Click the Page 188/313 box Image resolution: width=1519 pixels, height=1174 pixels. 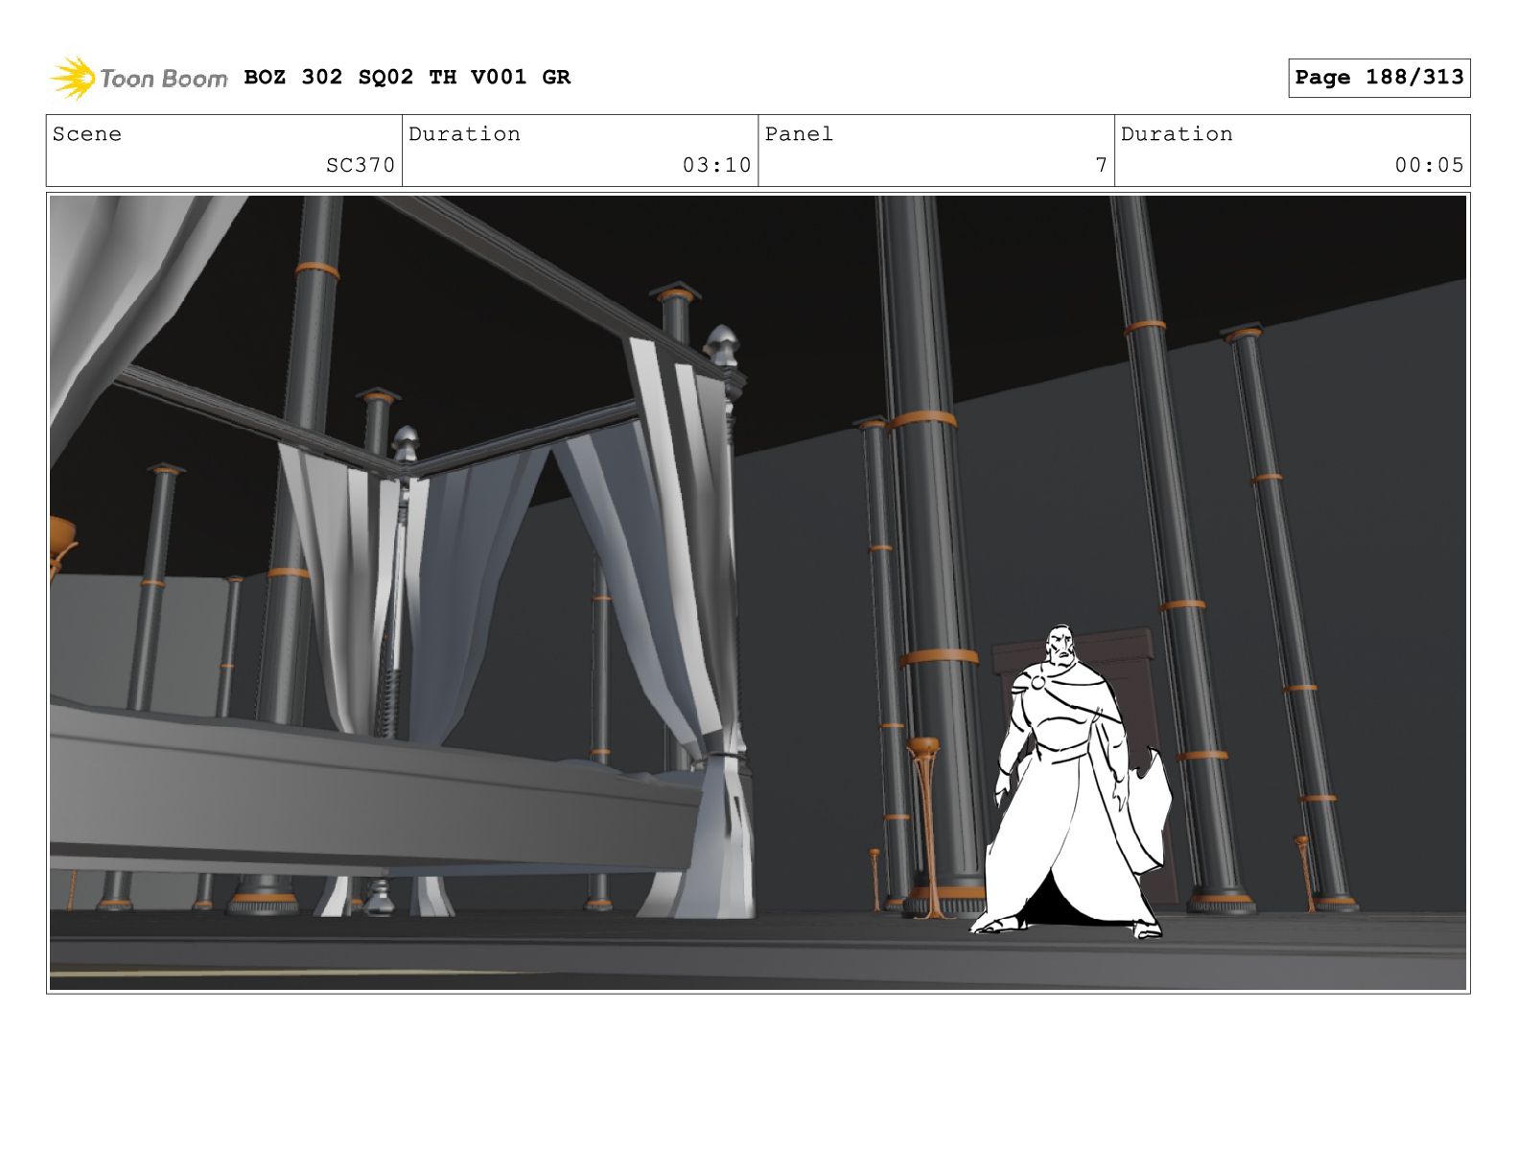1378,78
